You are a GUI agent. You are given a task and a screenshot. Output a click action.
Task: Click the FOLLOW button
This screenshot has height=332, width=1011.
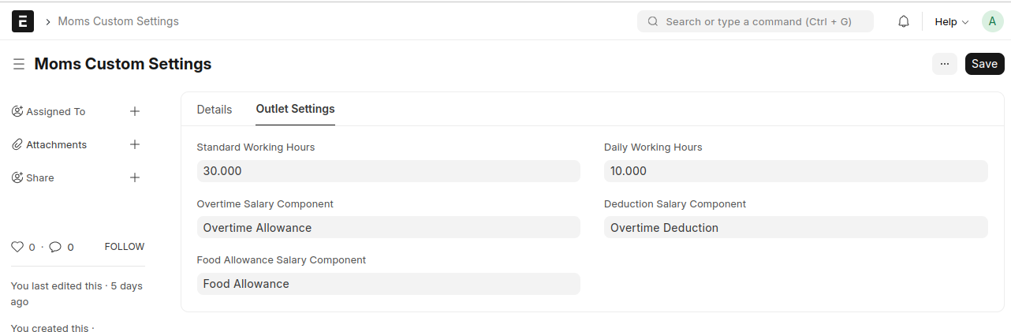[125, 247]
